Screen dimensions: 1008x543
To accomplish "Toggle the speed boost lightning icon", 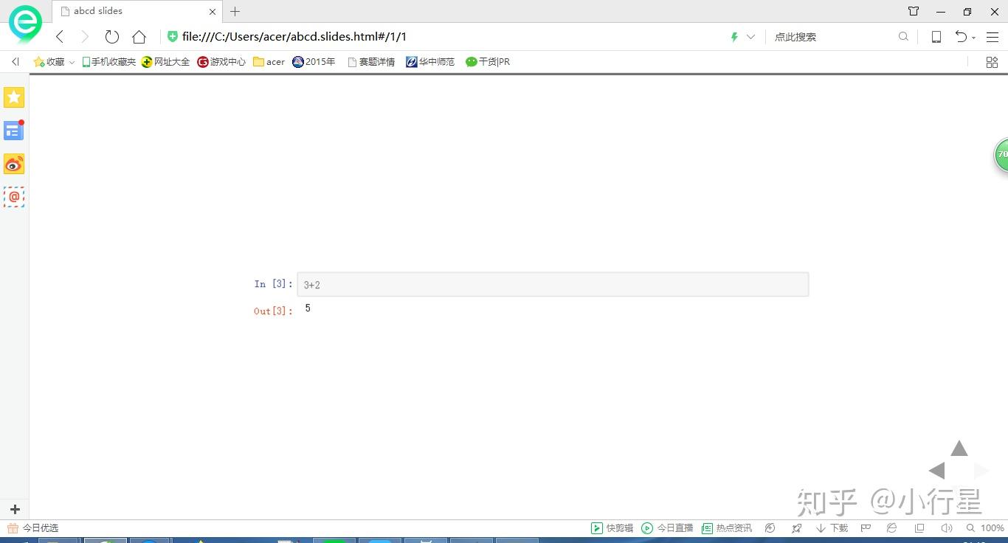I will 733,36.
